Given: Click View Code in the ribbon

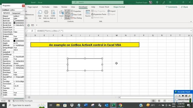Looking at the screenshot, I should [76, 15].
